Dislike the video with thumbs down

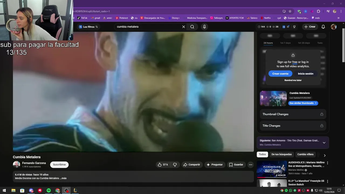tap(175, 165)
